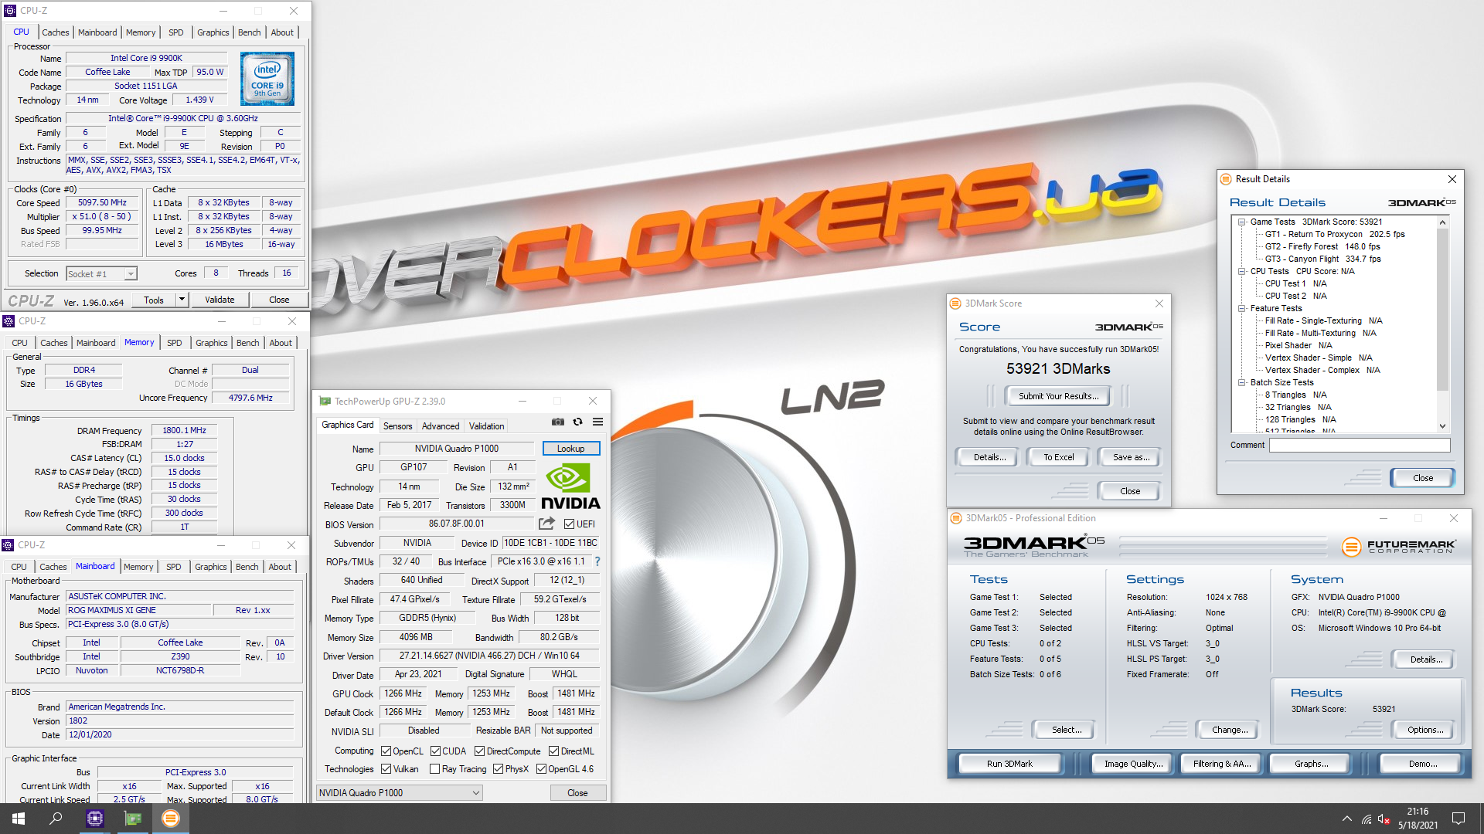Click Submit Your Results button
This screenshot has height=834, width=1484.
[1057, 396]
